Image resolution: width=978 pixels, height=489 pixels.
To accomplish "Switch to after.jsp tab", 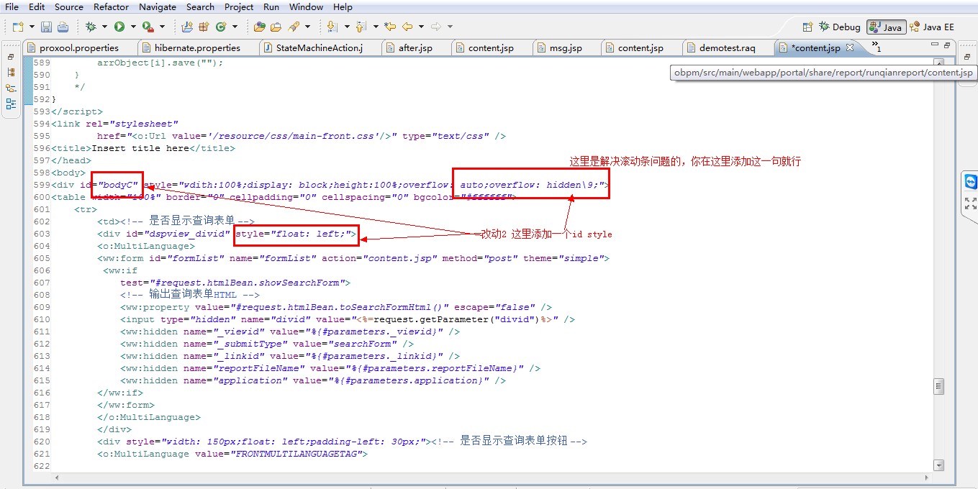I will [x=415, y=47].
